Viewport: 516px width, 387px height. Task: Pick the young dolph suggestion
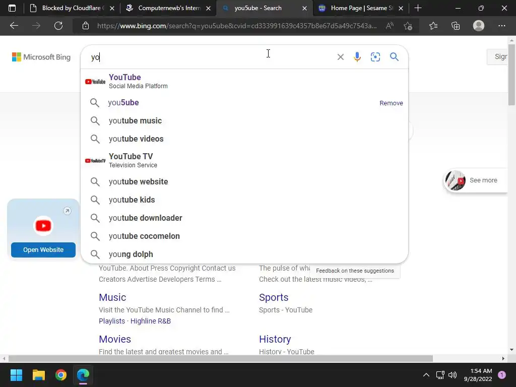click(244, 254)
